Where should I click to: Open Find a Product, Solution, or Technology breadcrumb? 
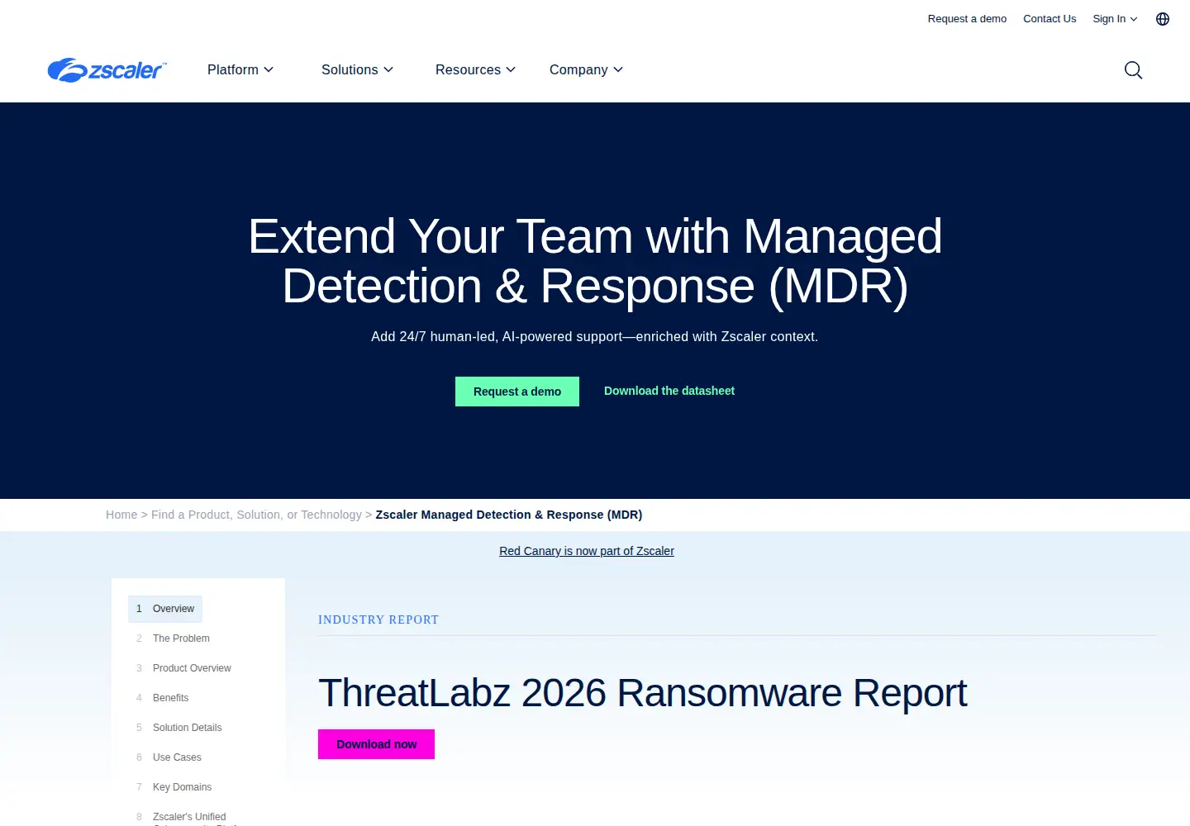pyautogui.click(x=256, y=515)
